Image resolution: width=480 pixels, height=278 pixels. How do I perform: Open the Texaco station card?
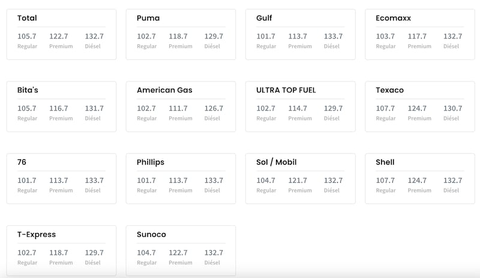389,90
